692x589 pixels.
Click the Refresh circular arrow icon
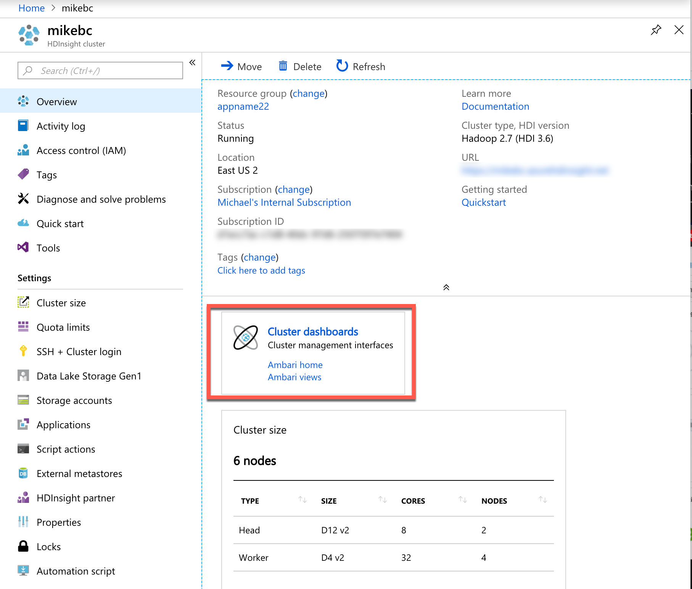pos(342,66)
